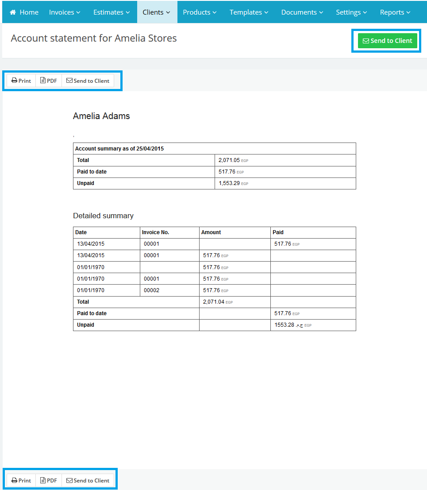The height and width of the screenshot is (490, 427).
Task: Click the Account statement for Amelia Stores heading
Action: tap(94, 39)
